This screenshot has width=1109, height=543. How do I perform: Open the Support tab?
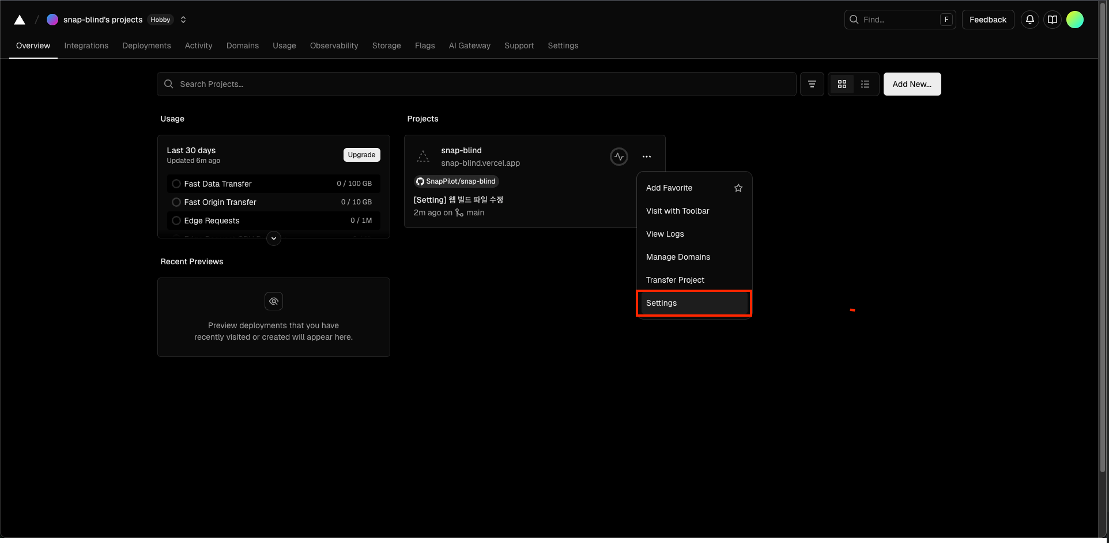tap(519, 45)
